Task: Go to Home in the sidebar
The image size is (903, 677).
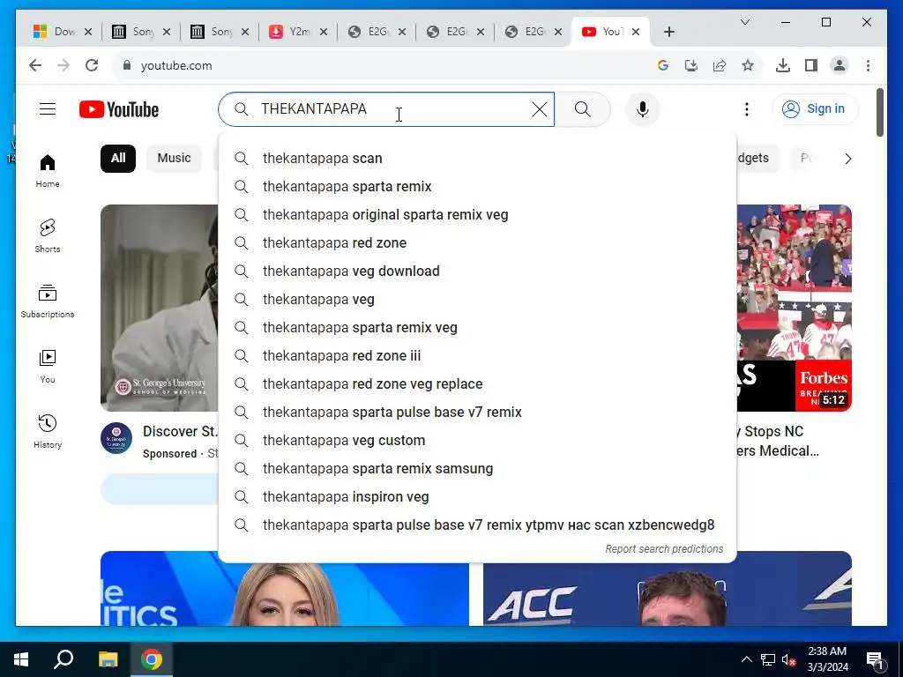Action: click(x=48, y=171)
